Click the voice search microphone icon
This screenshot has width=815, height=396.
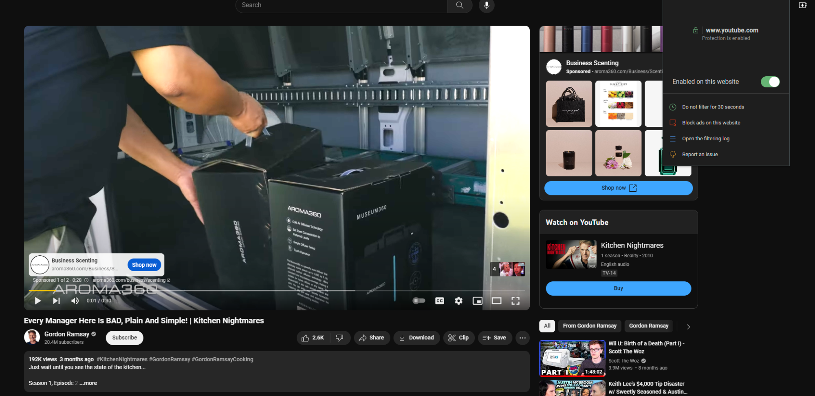[486, 5]
